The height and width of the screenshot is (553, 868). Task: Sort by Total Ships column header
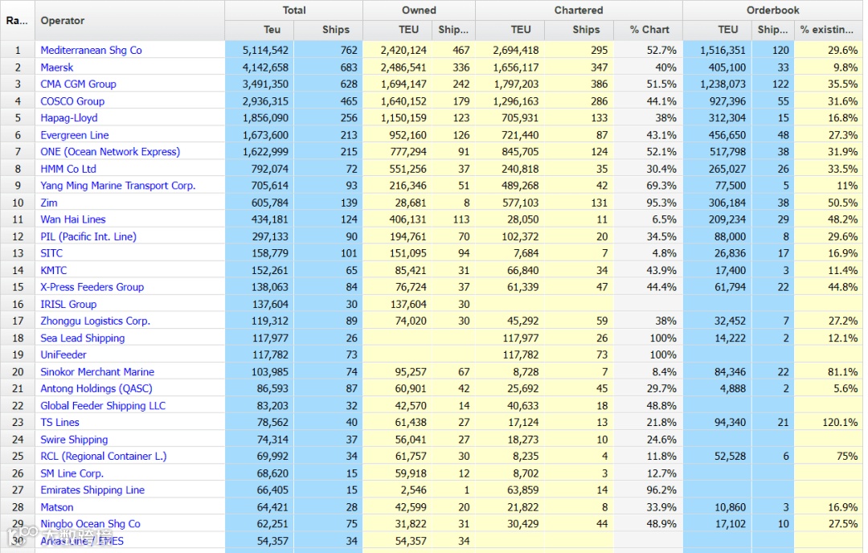328,30
